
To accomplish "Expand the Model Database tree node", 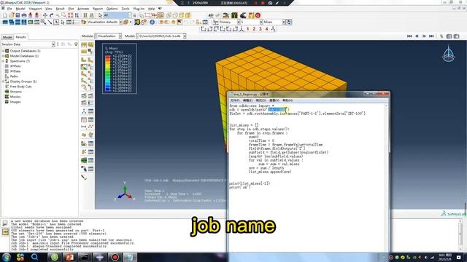I will pyautogui.click(x=3, y=56).
